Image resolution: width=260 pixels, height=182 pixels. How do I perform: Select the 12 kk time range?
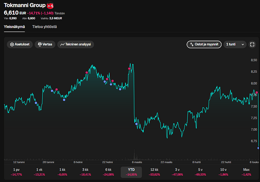154,172
